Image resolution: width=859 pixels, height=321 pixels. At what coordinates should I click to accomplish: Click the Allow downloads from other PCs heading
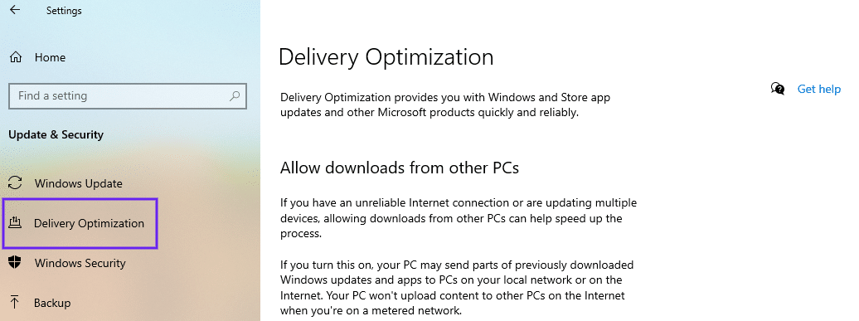pos(400,167)
